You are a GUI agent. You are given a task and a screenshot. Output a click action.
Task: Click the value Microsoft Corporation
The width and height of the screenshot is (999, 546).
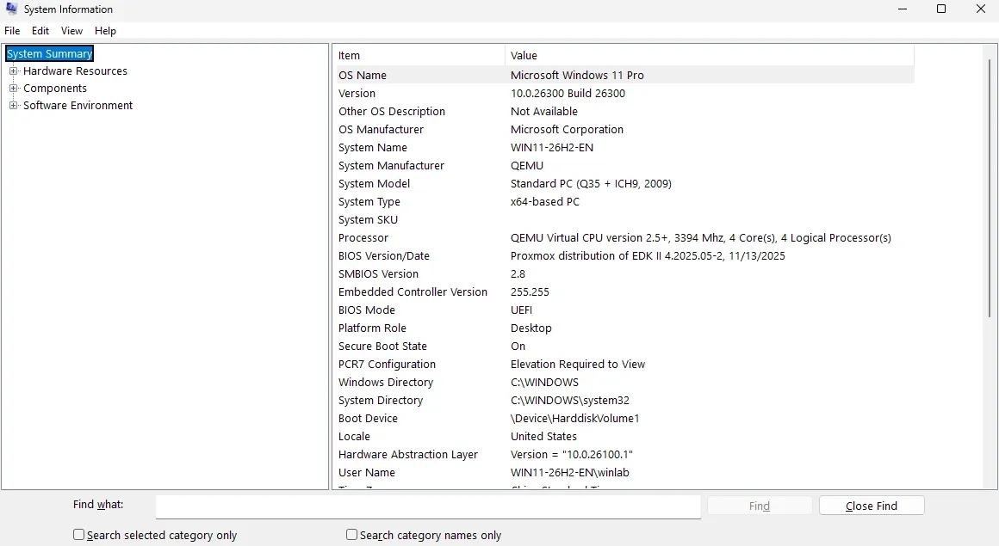point(567,129)
